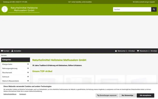Open the Räucherwerk category link
The height and width of the screenshot is (99, 158).
point(7,73)
